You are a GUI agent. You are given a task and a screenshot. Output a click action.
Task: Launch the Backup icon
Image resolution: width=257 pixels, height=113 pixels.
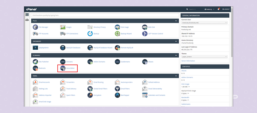coord(90,34)
